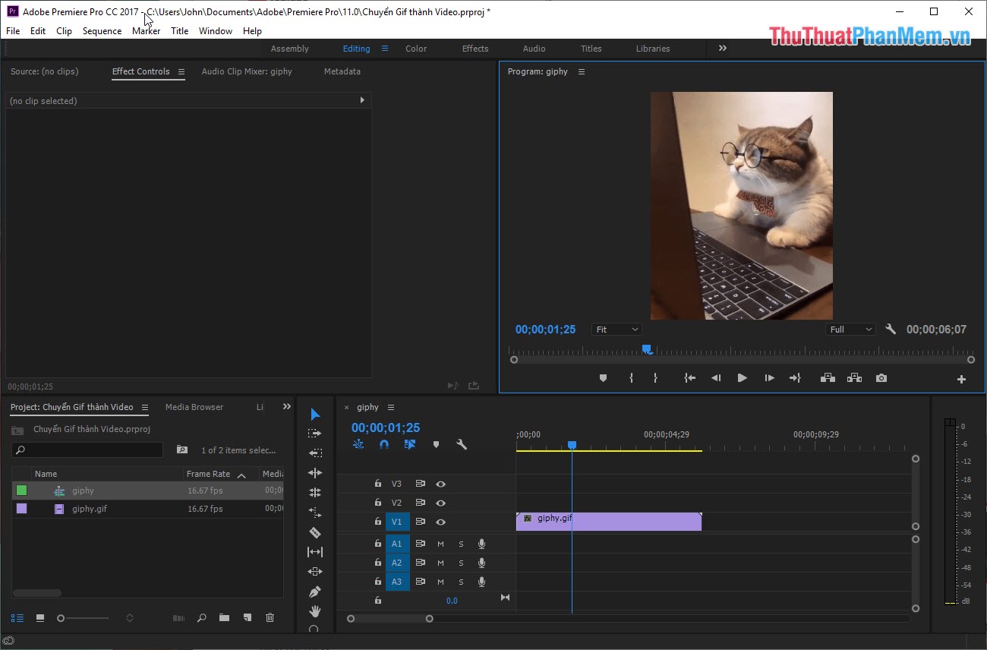The height and width of the screenshot is (650, 987).
Task: Open the Fit zoom level dropdown
Action: pos(616,329)
